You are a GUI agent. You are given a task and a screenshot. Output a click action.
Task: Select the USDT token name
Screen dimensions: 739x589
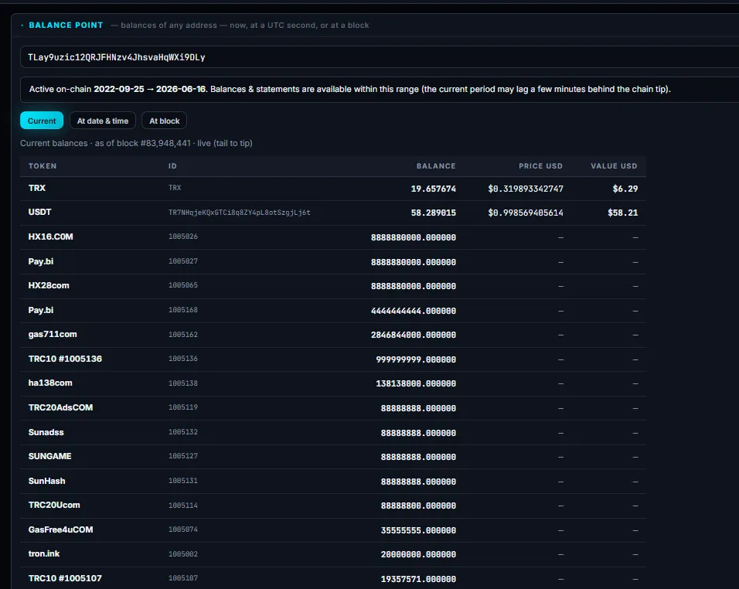[39, 212]
